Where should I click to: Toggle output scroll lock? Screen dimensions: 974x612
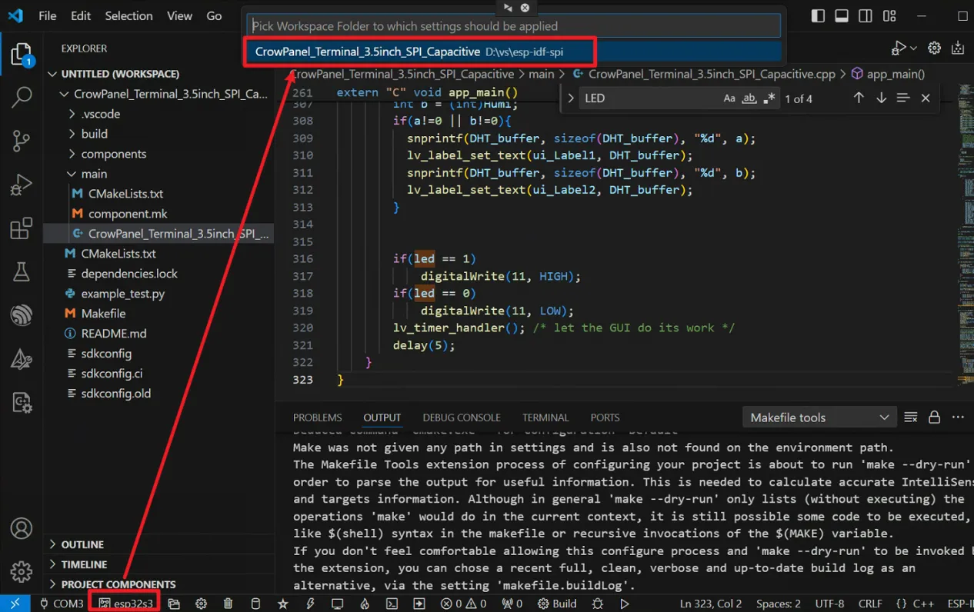934,417
